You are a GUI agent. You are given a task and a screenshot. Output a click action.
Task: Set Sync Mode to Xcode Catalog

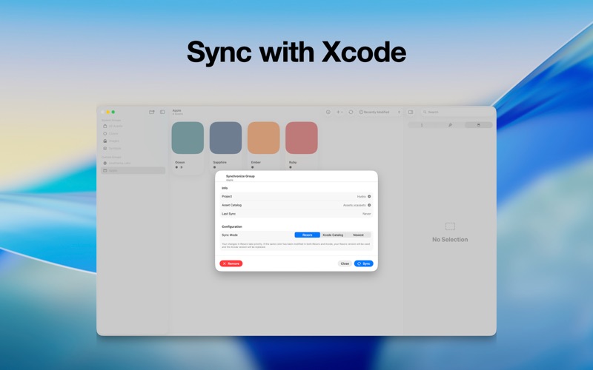click(333, 235)
